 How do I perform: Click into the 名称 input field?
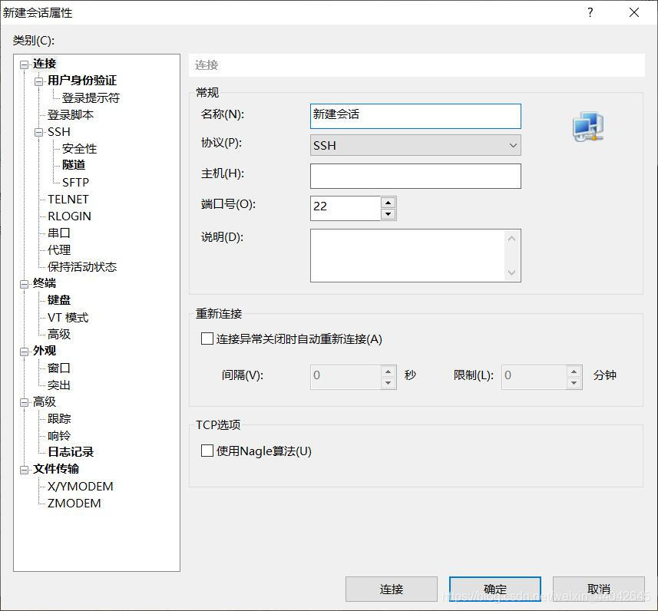pos(415,116)
